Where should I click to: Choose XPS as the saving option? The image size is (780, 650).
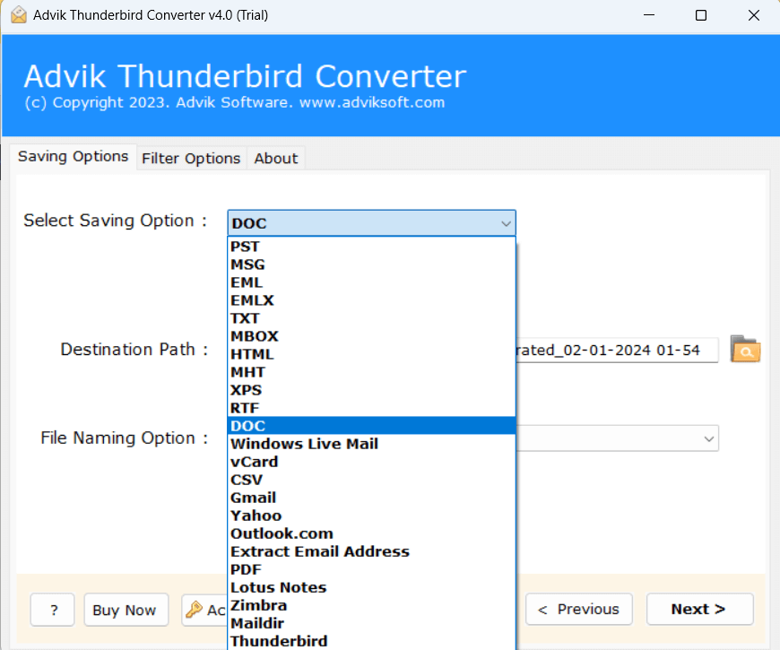tap(371, 390)
